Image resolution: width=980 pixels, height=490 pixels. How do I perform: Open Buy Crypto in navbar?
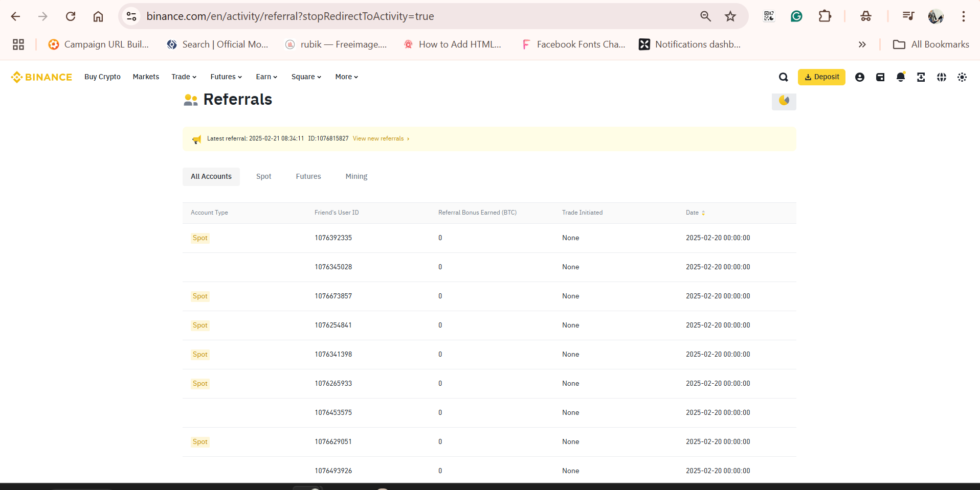(102, 77)
